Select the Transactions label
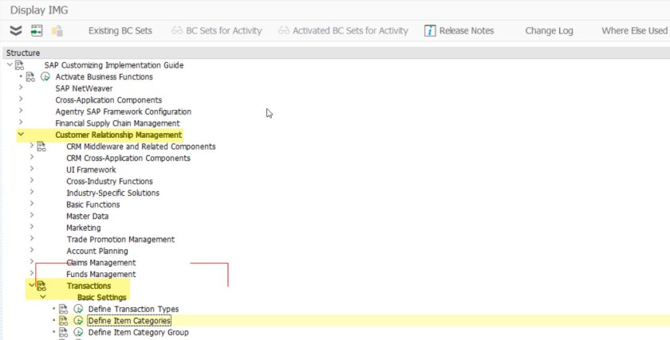Screen dimensions: 670x340 (89, 286)
